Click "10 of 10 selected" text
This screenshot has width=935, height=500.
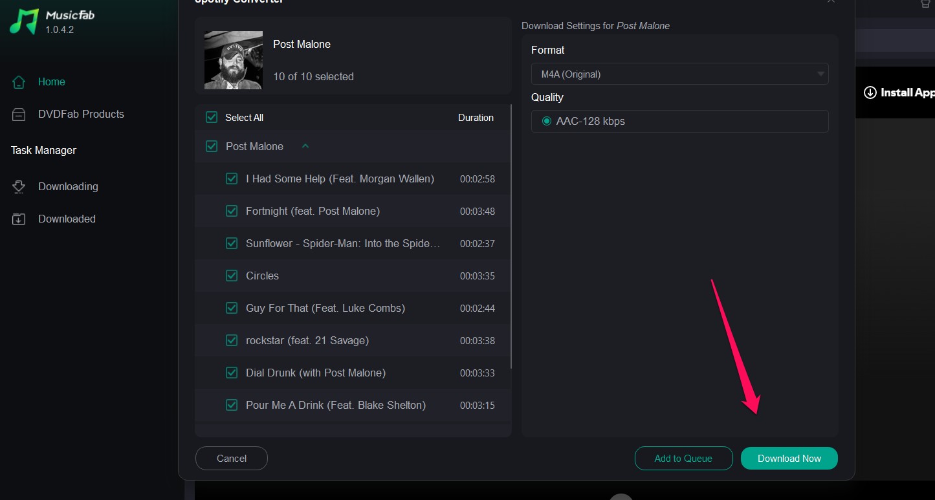[x=313, y=76]
